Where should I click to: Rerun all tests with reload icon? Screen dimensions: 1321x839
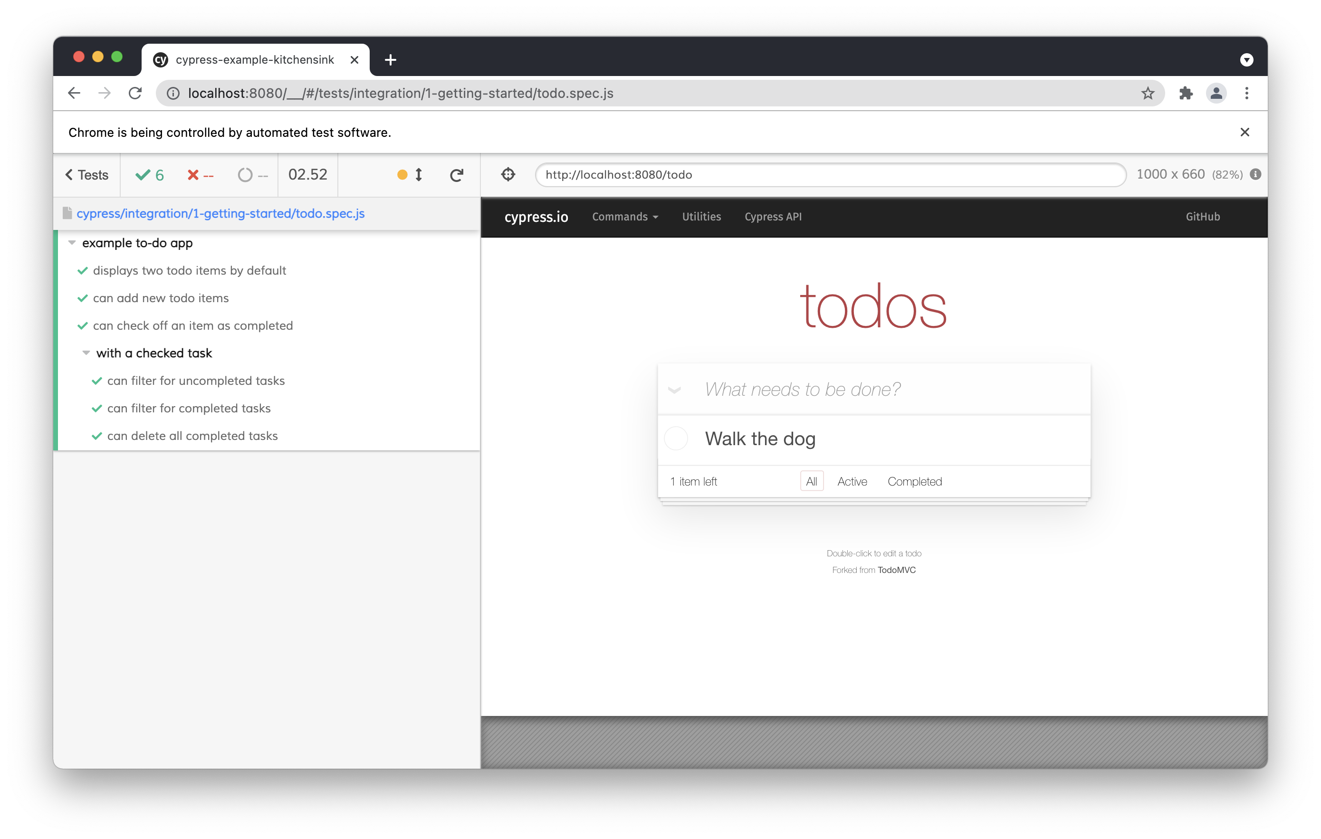(x=457, y=175)
